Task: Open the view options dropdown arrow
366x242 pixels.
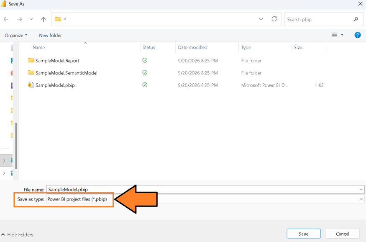Action: [x=342, y=35]
